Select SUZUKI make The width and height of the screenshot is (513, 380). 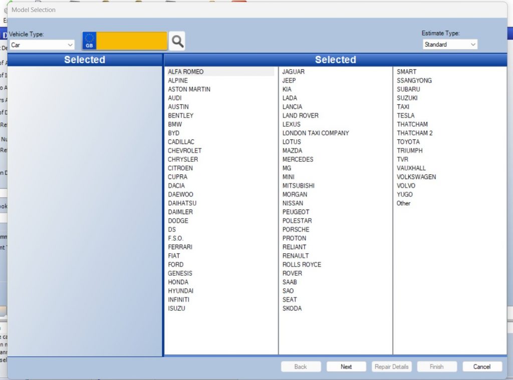[407, 98]
